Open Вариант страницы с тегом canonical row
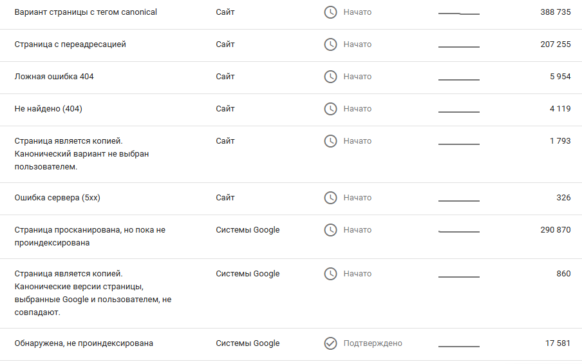 (86, 12)
